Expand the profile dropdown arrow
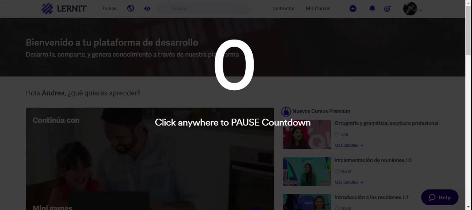Viewport: 472px width, 210px height. click(x=421, y=10)
